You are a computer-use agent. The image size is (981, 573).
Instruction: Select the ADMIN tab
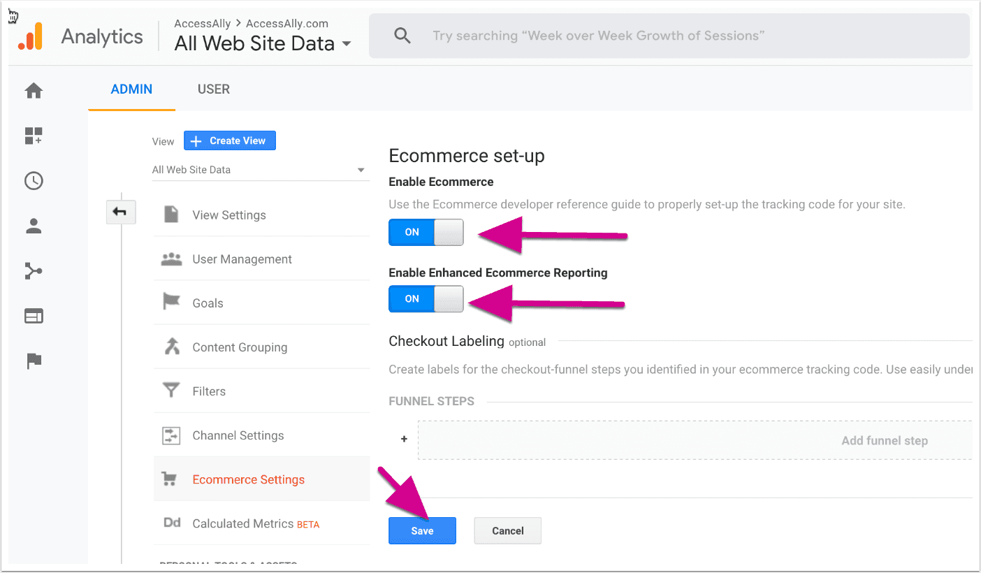(x=131, y=89)
